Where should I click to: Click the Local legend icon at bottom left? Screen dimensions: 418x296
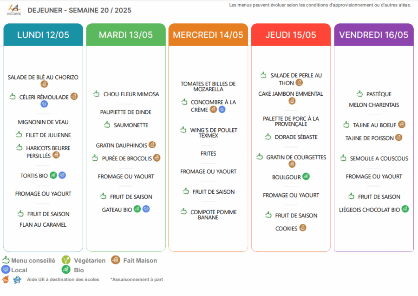point(6,270)
